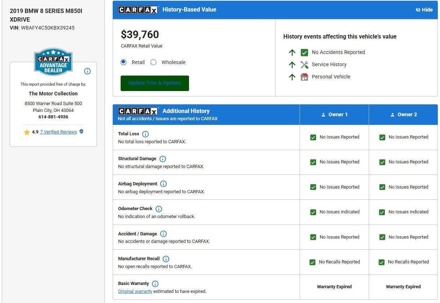This screenshot has width=440, height=303.
Task: Select the Retail radio button
Action: coord(124,62)
